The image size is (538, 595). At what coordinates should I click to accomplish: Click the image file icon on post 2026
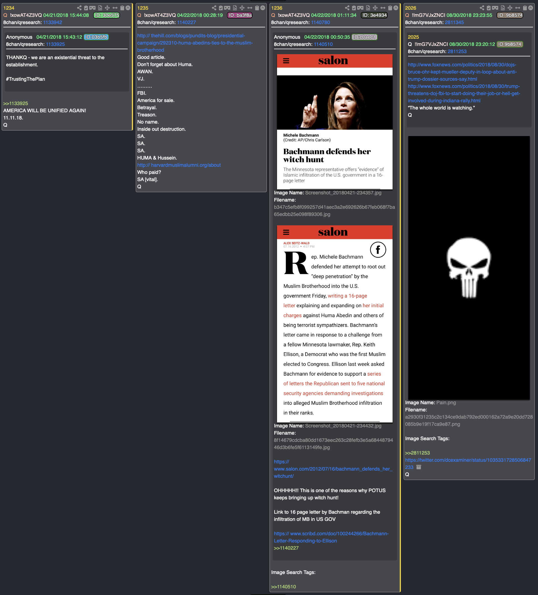click(503, 8)
